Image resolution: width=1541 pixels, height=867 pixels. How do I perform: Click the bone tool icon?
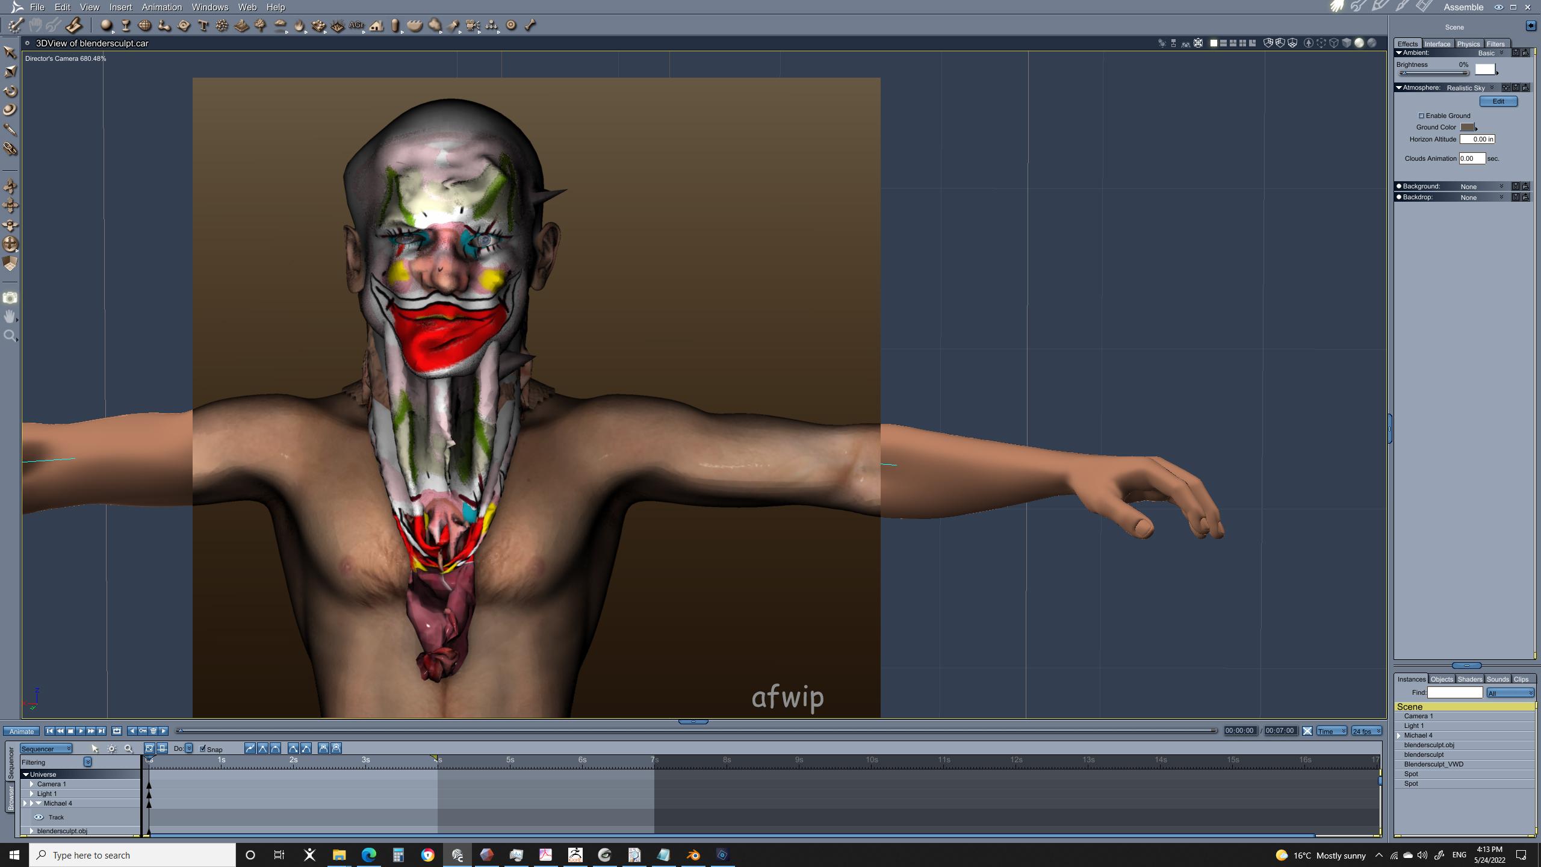tap(530, 25)
